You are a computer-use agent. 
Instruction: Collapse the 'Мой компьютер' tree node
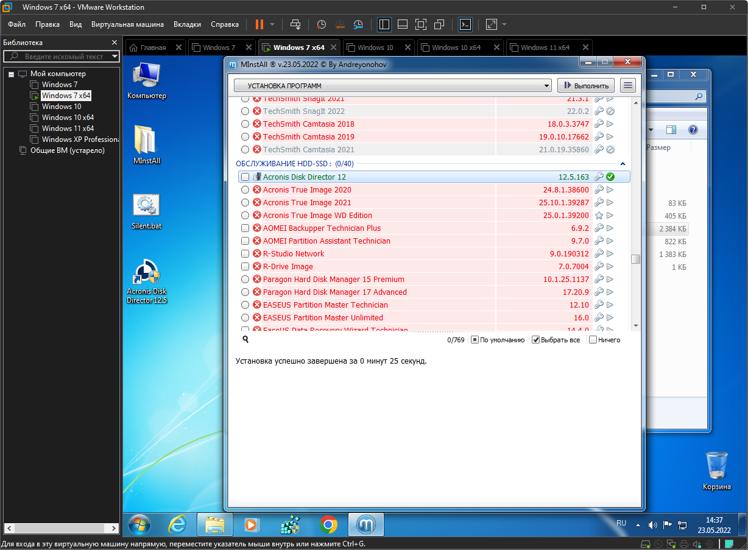(11, 74)
